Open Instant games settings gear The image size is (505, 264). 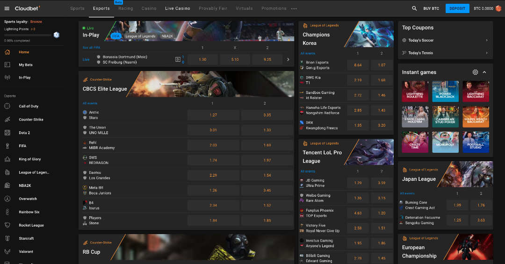[x=475, y=72]
